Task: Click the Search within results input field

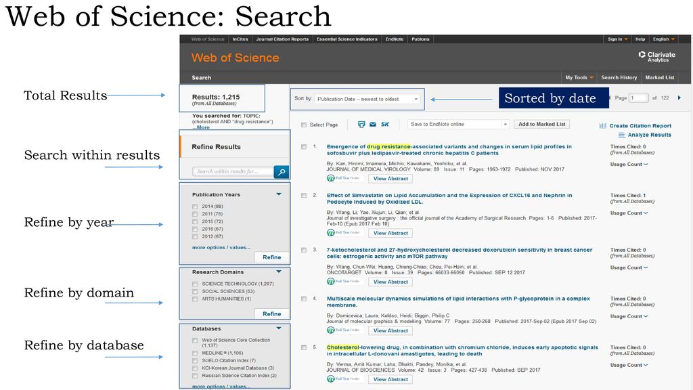Action: tap(233, 171)
